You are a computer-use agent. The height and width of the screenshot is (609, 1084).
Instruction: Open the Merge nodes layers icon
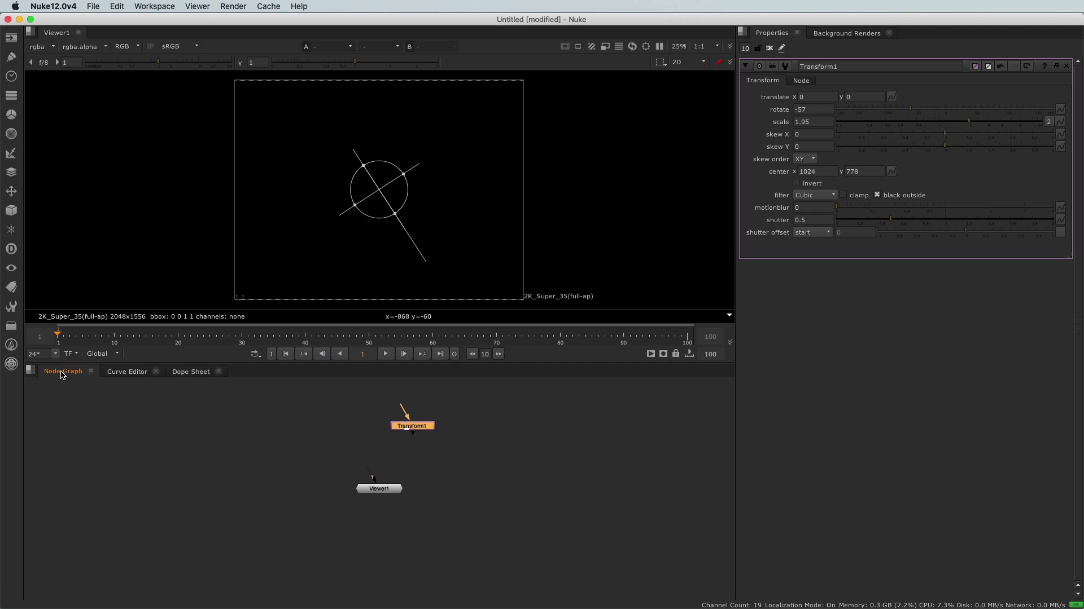click(x=11, y=172)
